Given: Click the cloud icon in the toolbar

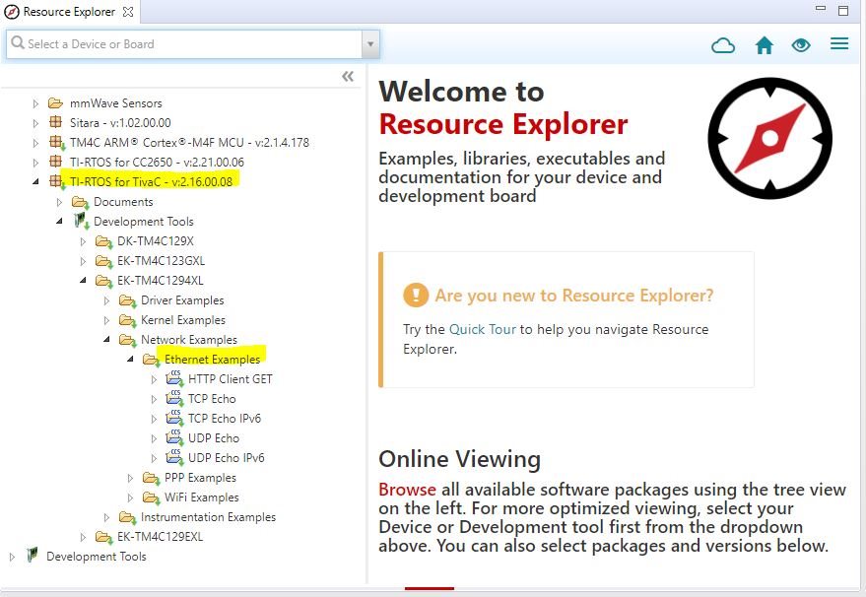Looking at the screenshot, I should (x=723, y=45).
